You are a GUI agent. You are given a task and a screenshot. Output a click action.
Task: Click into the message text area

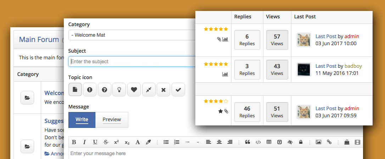[216, 153]
